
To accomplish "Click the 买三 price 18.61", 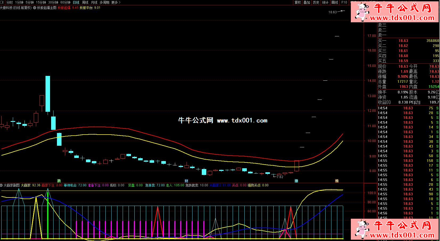I will click(403, 51).
